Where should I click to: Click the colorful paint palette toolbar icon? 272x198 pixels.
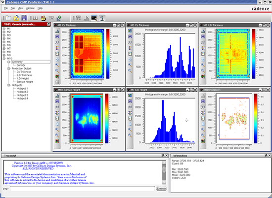[x=44, y=18]
